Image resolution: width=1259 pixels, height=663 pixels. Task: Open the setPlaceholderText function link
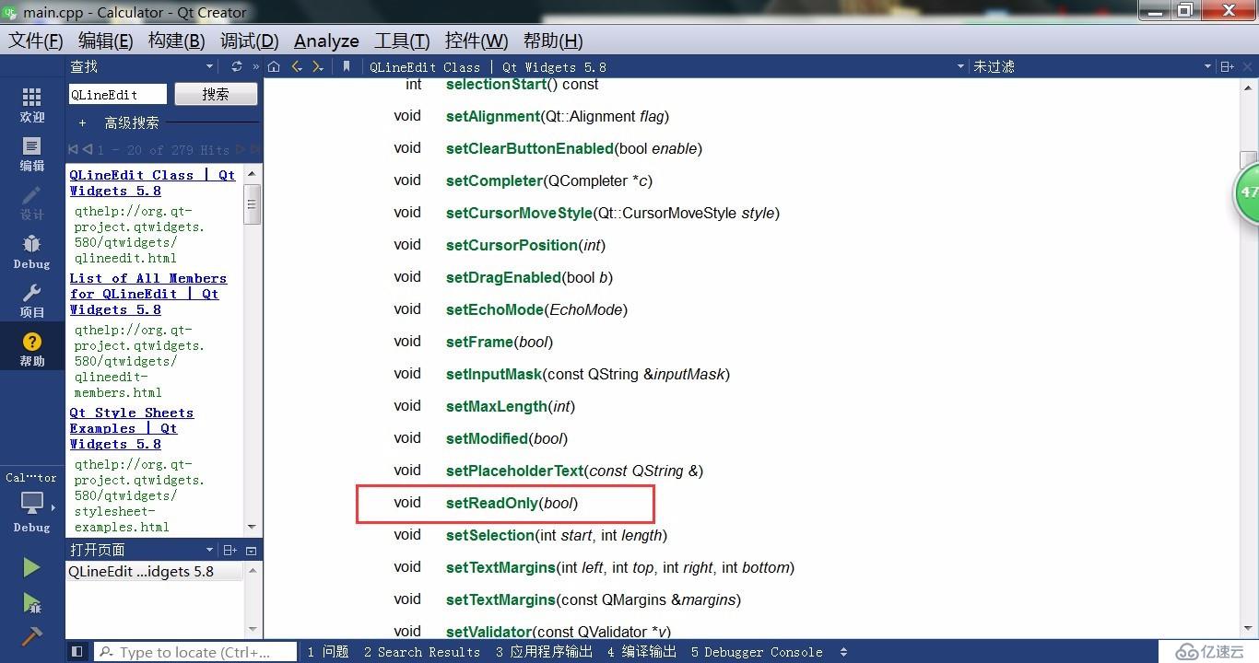click(515, 471)
